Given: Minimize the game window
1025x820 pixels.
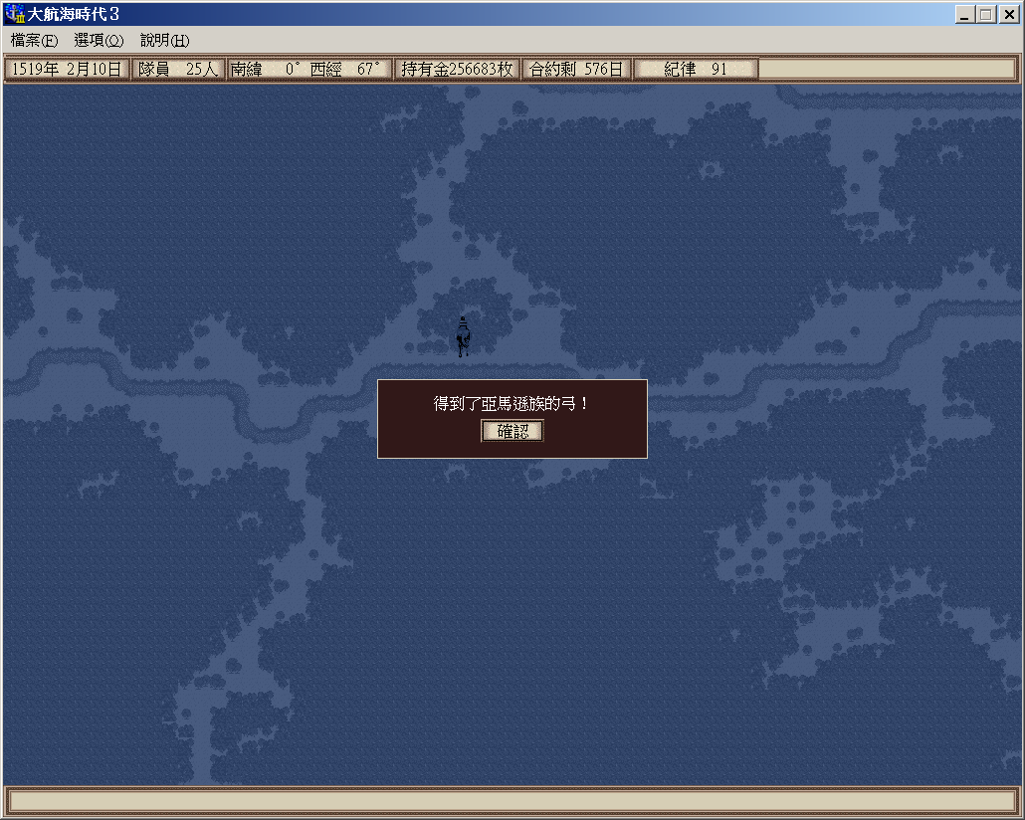Looking at the screenshot, I should (964, 15).
